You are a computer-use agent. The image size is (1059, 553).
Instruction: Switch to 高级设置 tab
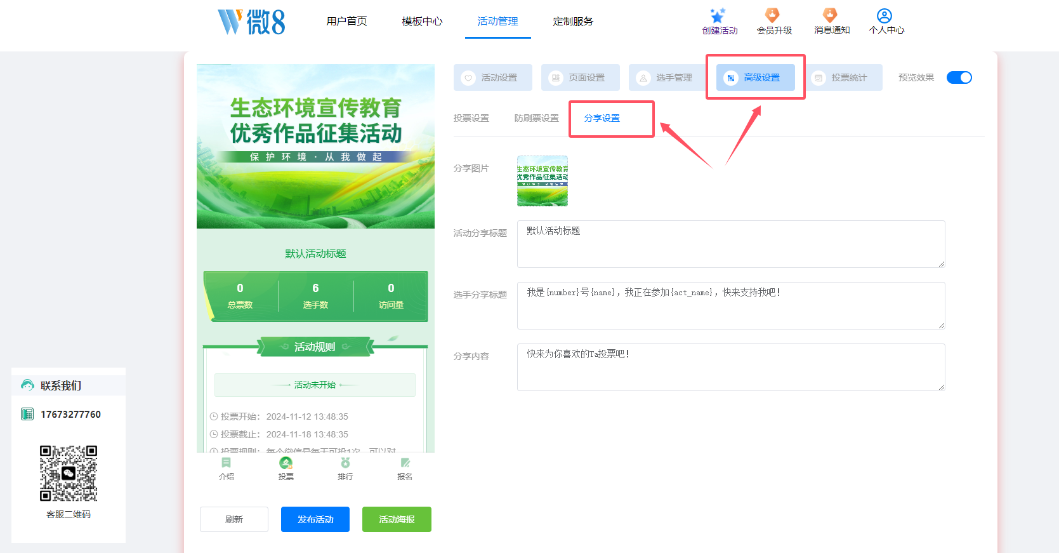pos(756,77)
